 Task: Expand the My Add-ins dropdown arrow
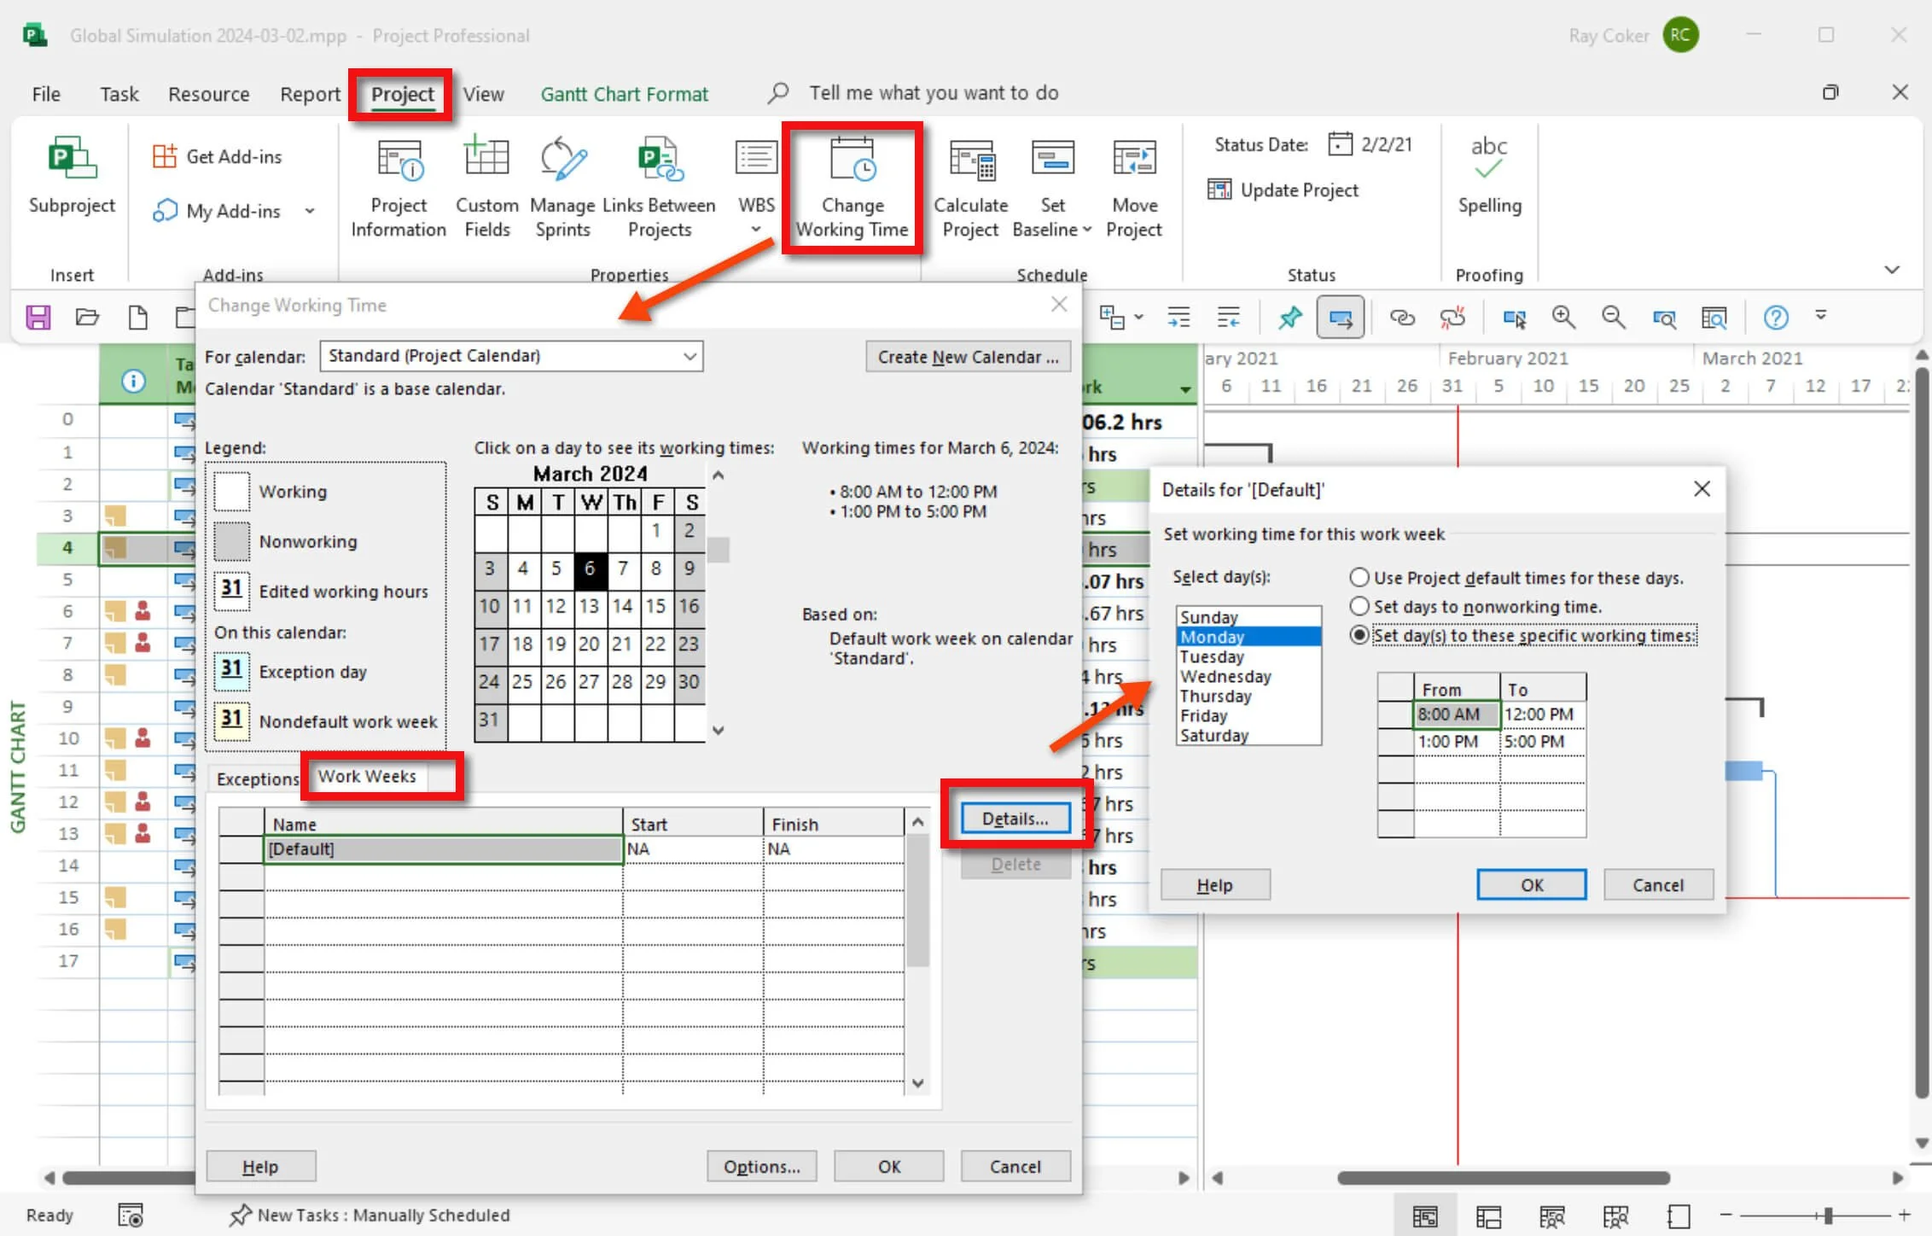coord(310,211)
